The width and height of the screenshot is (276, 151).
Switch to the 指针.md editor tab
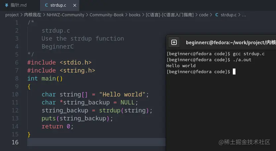click(x=19, y=5)
